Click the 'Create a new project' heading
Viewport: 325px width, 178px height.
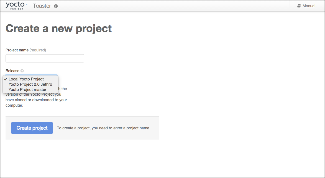pos(59,28)
